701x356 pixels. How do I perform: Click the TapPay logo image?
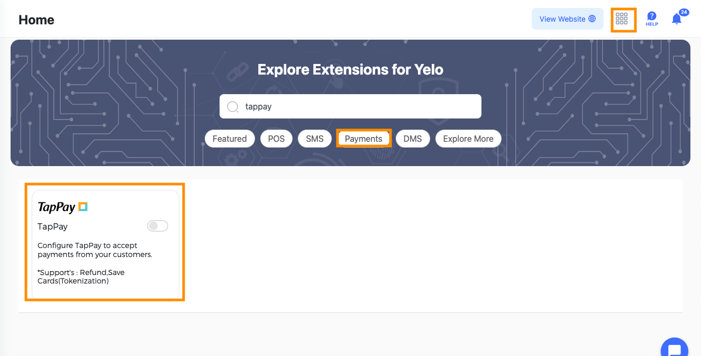62,207
